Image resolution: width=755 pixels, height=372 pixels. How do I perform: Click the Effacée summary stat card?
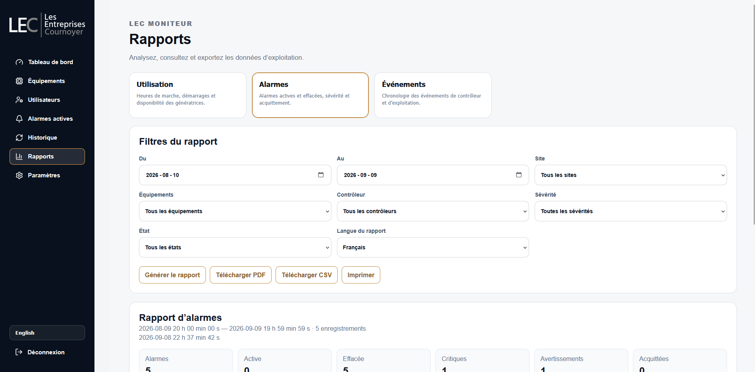[x=383, y=361]
